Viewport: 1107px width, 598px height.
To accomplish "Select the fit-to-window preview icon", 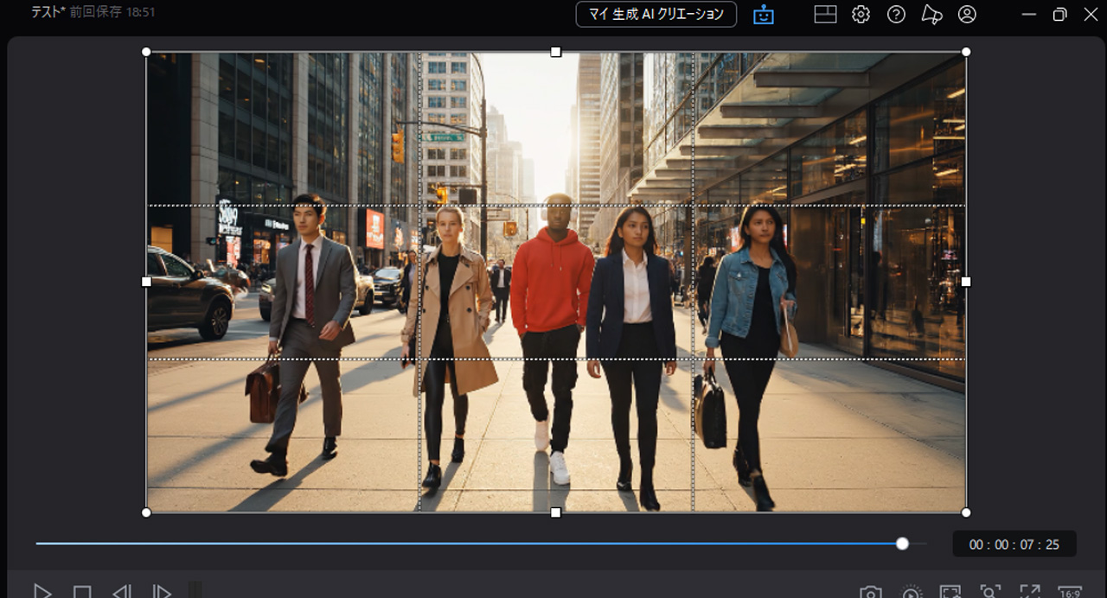I will click(949, 591).
